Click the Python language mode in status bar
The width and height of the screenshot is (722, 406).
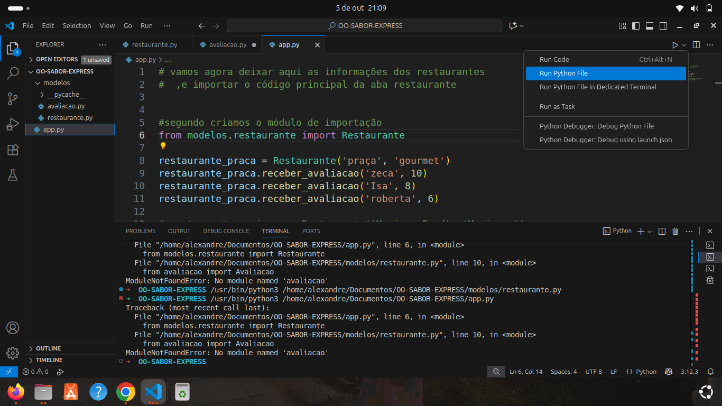pyautogui.click(x=641, y=372)
